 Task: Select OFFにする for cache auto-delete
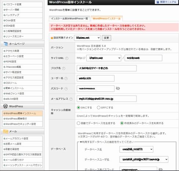(99, 108)
